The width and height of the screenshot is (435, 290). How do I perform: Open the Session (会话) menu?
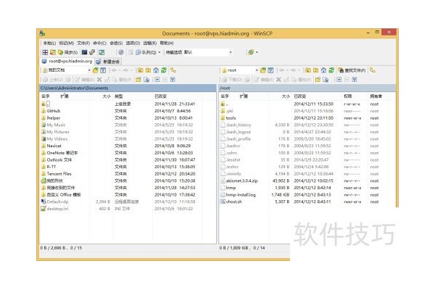[x=116, y=43]
